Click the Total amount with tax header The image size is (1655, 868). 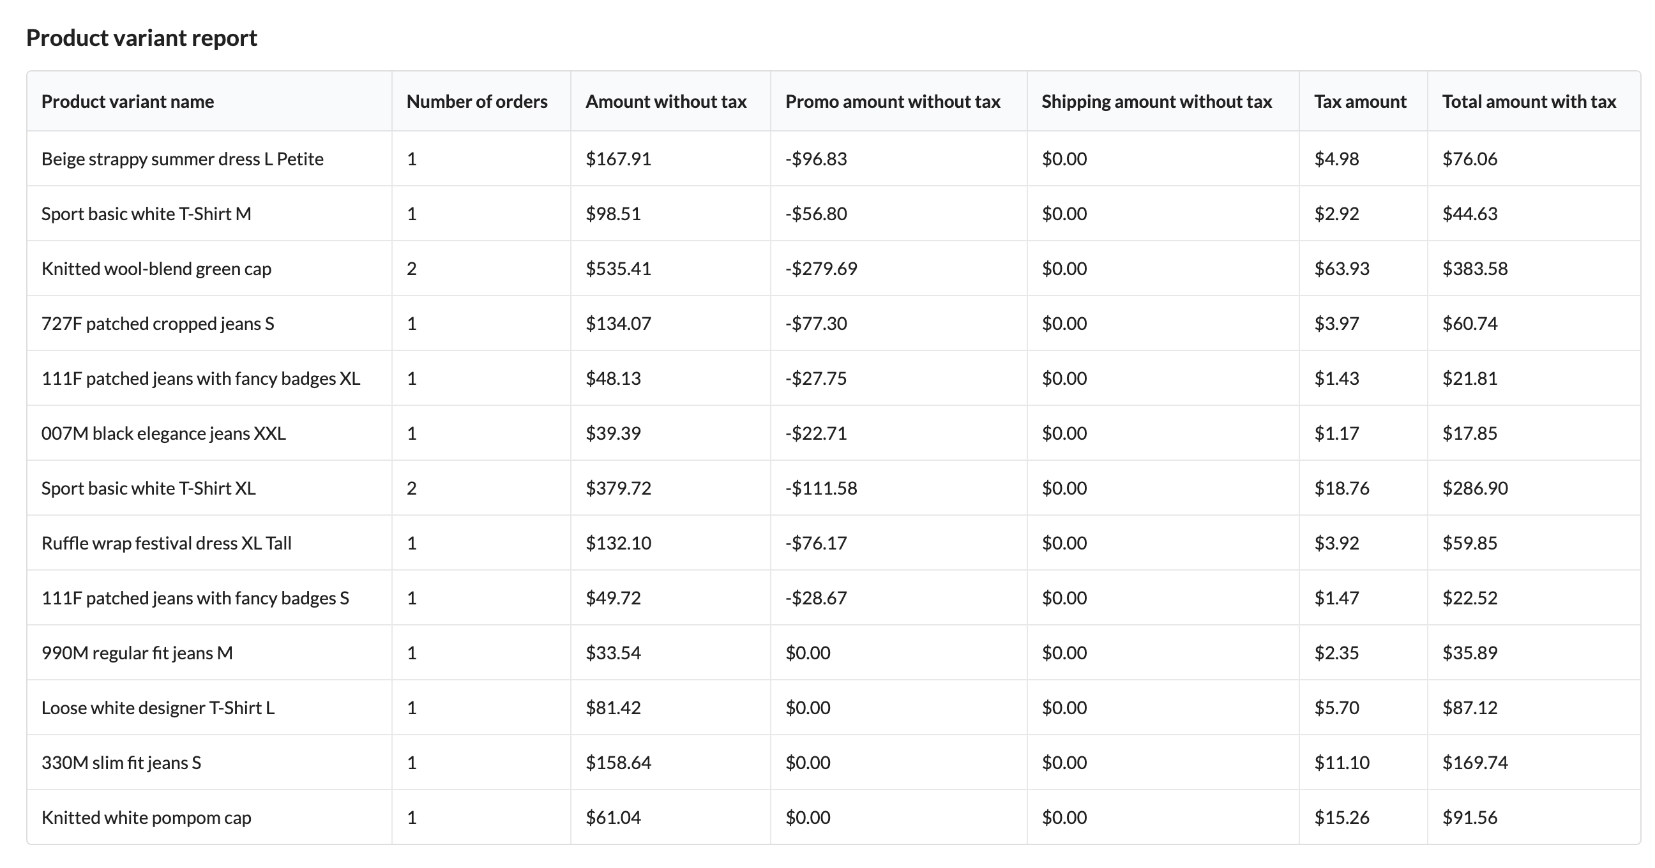(x=1529, y=101)
